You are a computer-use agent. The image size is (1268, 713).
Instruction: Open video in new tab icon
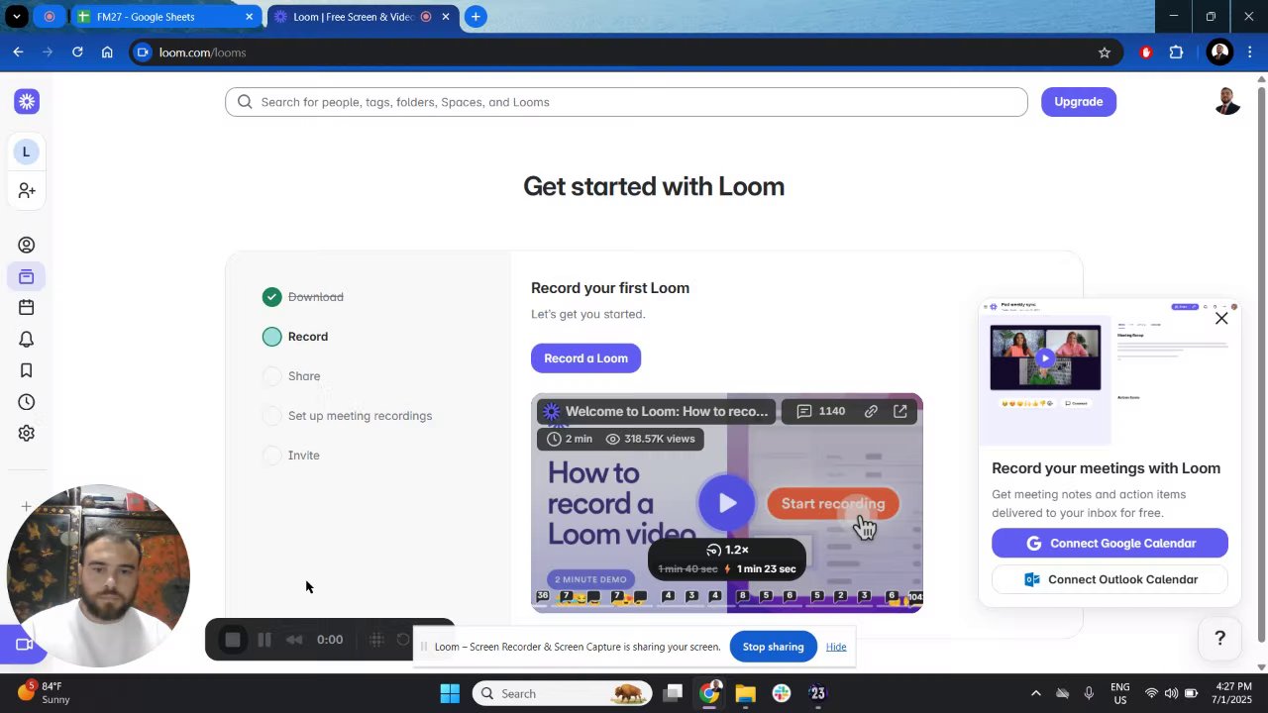[x=900, y=411]
